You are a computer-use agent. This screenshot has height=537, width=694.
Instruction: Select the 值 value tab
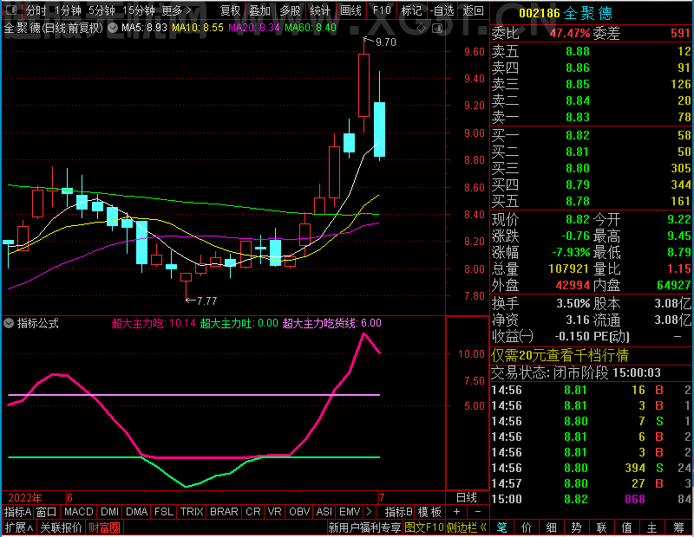pos(627,527)
